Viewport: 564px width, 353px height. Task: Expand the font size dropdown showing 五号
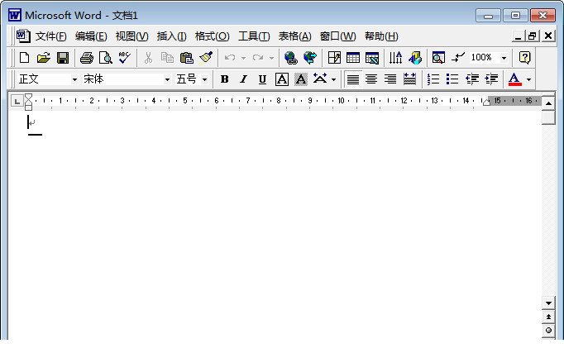pos(204,79)
